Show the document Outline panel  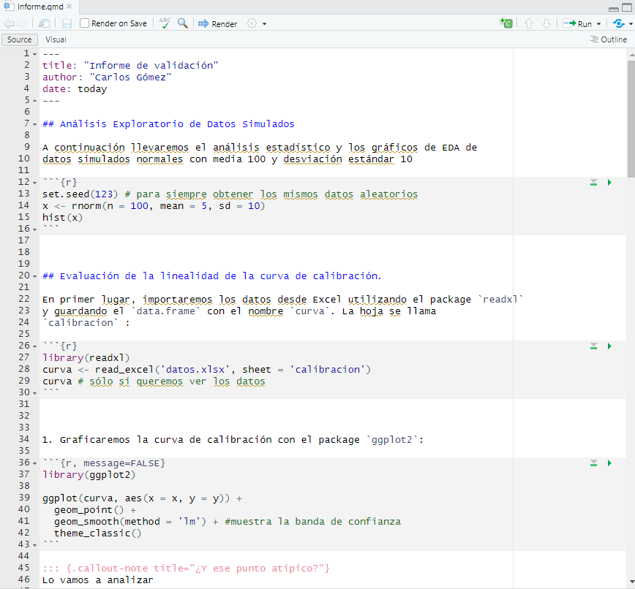(608, 39)
